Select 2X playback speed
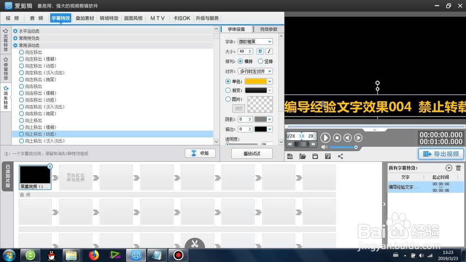This screenshot has width=466, height=262. [x=311, y=136]
